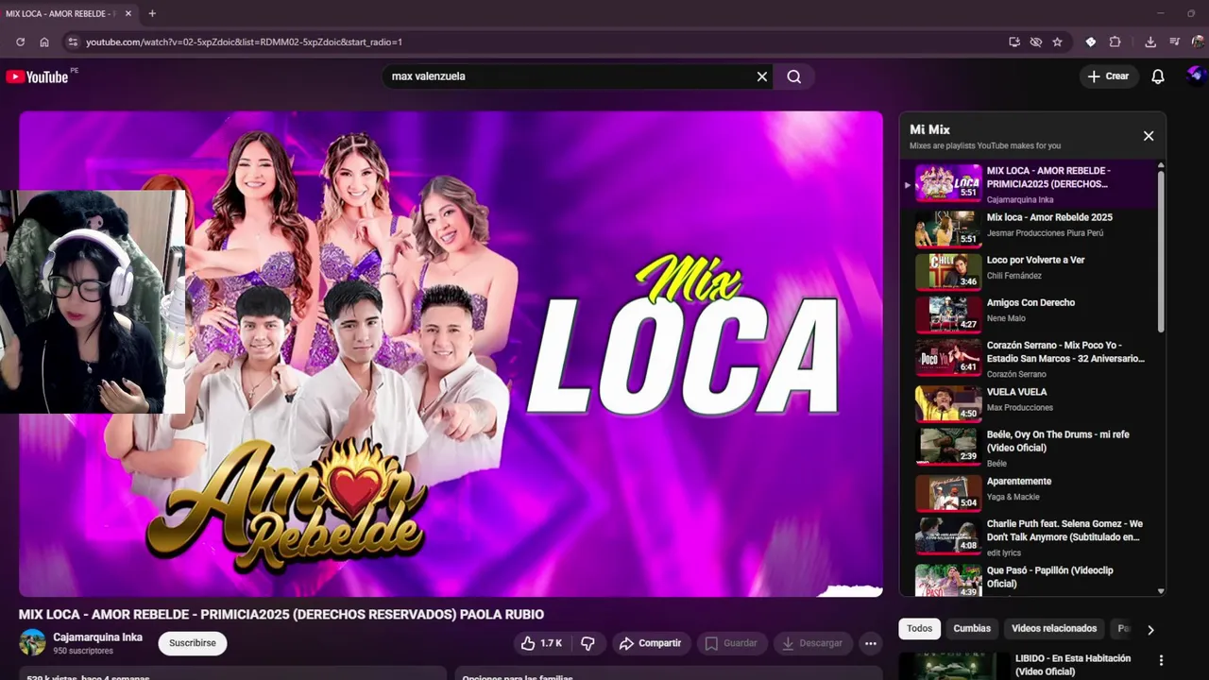Play Loco por Volverte a Ver
The width and height of the screenshot is (1209, 680).
(1032, 270)
